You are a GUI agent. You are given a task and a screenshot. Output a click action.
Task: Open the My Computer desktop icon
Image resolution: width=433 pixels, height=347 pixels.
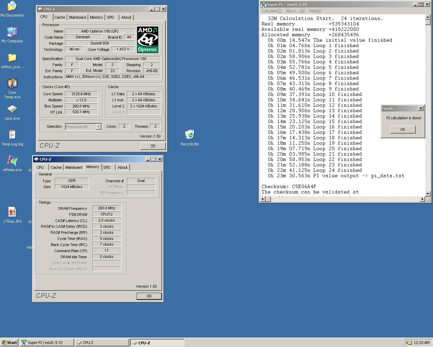coord(12,32)
